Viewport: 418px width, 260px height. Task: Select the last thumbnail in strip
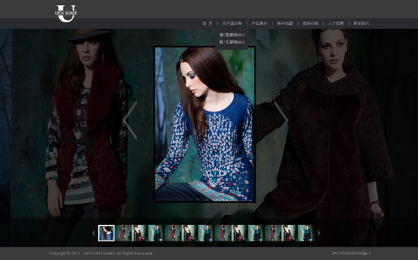(x=307, y=233)
